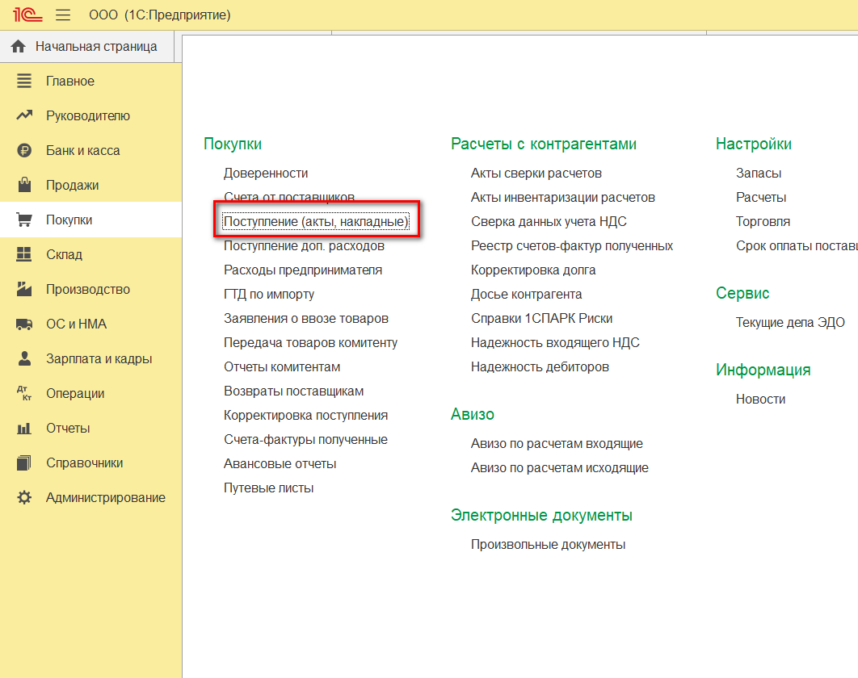Viewport: 858px width, 678px height.
Task: Open Счета-фактуры полученные list
Action: coord(305,440)
